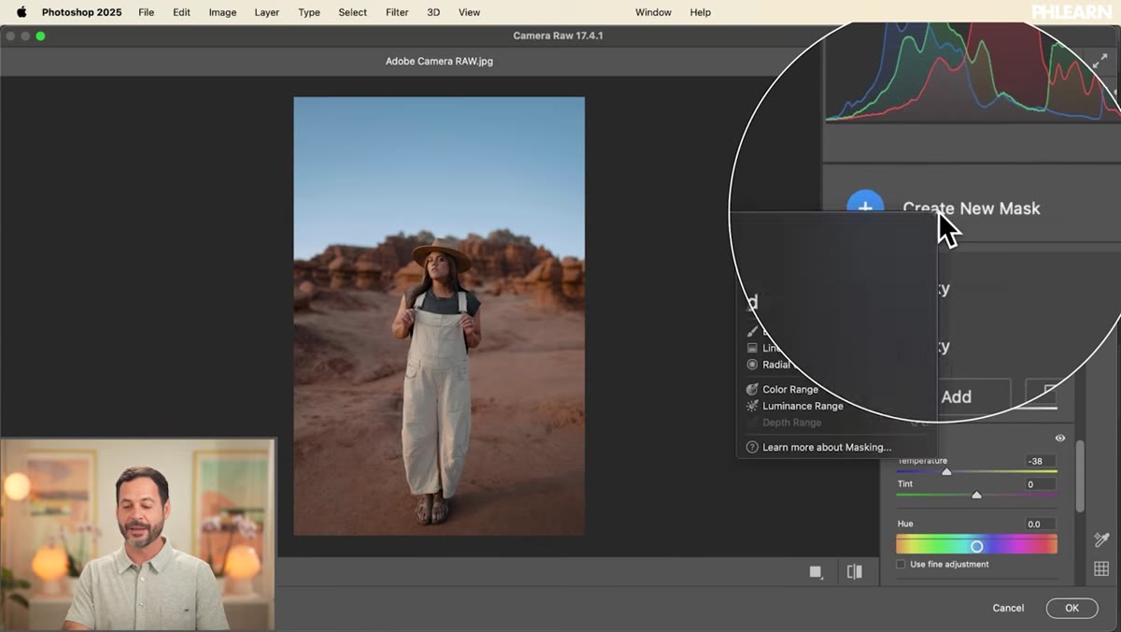Open the Photoshop 2025 application menu
1121x632 pixels.
tap(81, 12)
